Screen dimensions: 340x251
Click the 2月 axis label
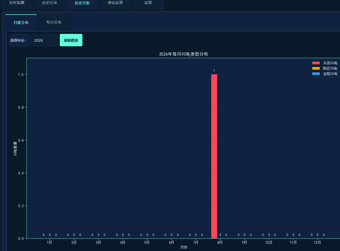74,242
